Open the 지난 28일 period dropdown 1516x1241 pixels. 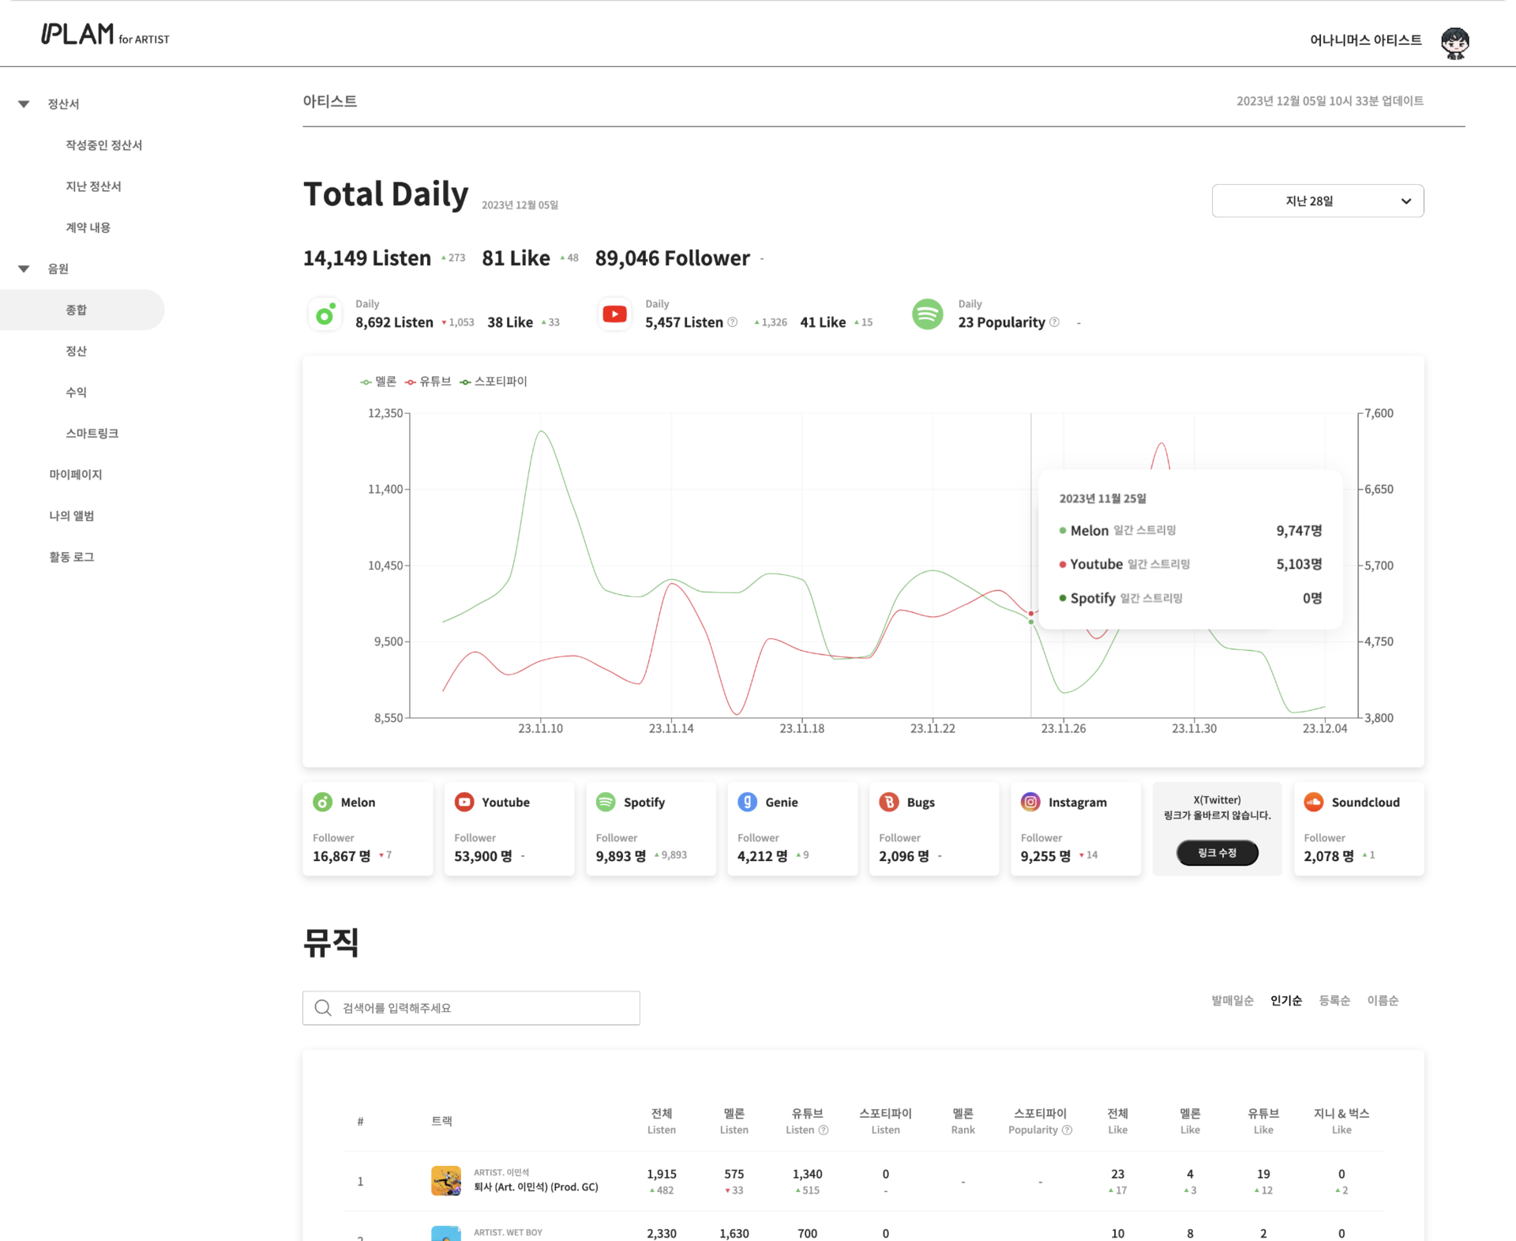pyautogui.click(x=1317, y=201)
